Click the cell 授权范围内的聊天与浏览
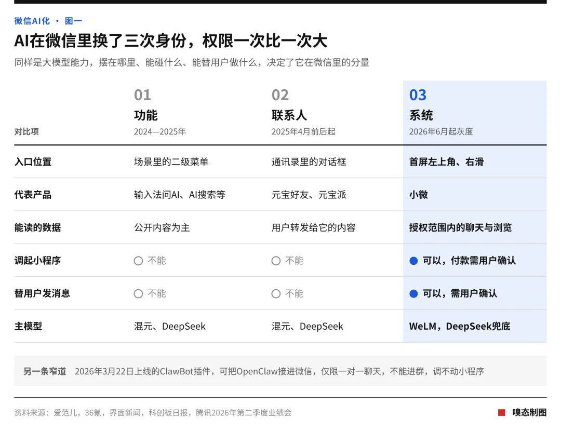 click(x=460, y=228)
